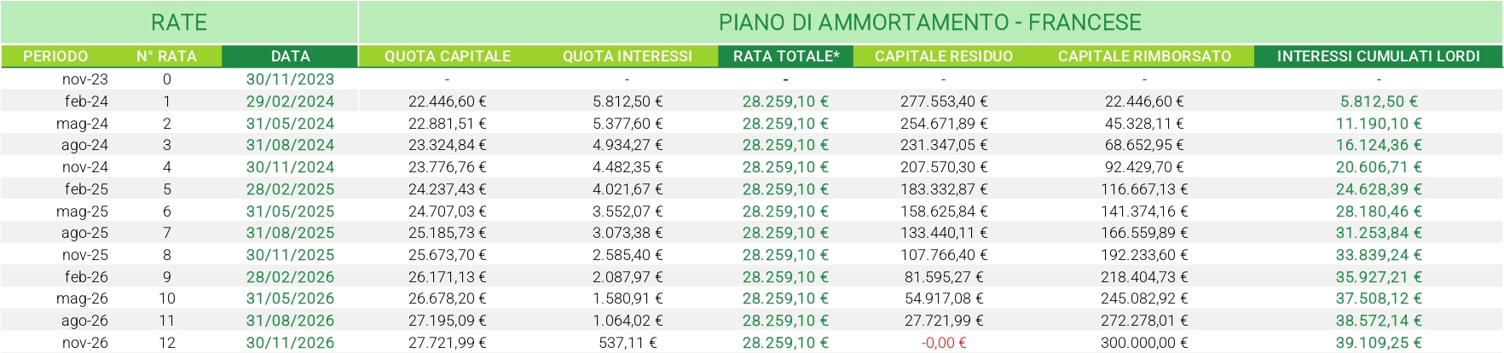This screenshot has width=1504, height=353.
Task: Click the 277.553,40 € capitale residuo cell
Action: tap(944, 101)
